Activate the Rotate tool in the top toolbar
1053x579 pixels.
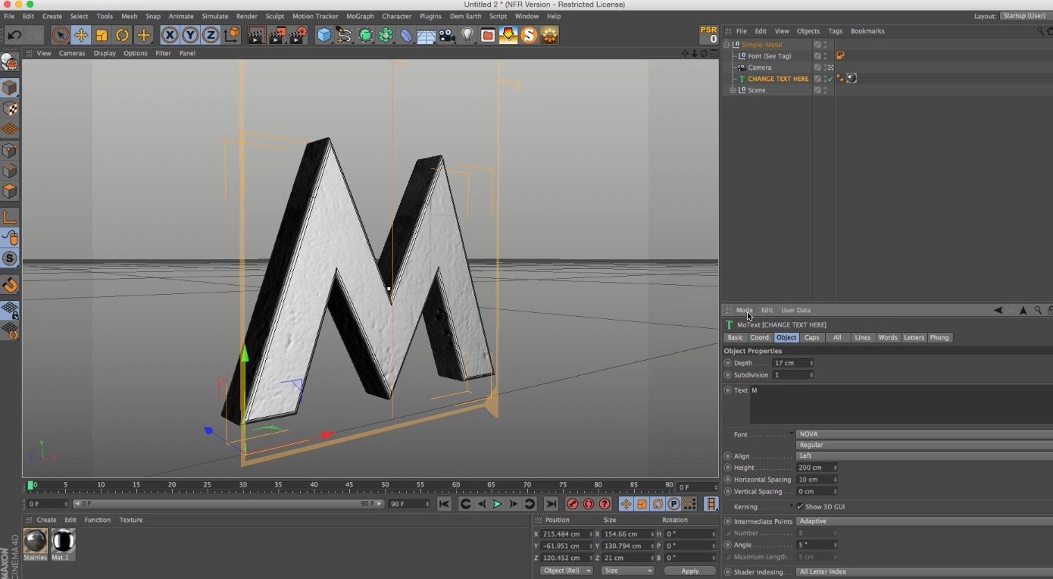click(122, 35)
